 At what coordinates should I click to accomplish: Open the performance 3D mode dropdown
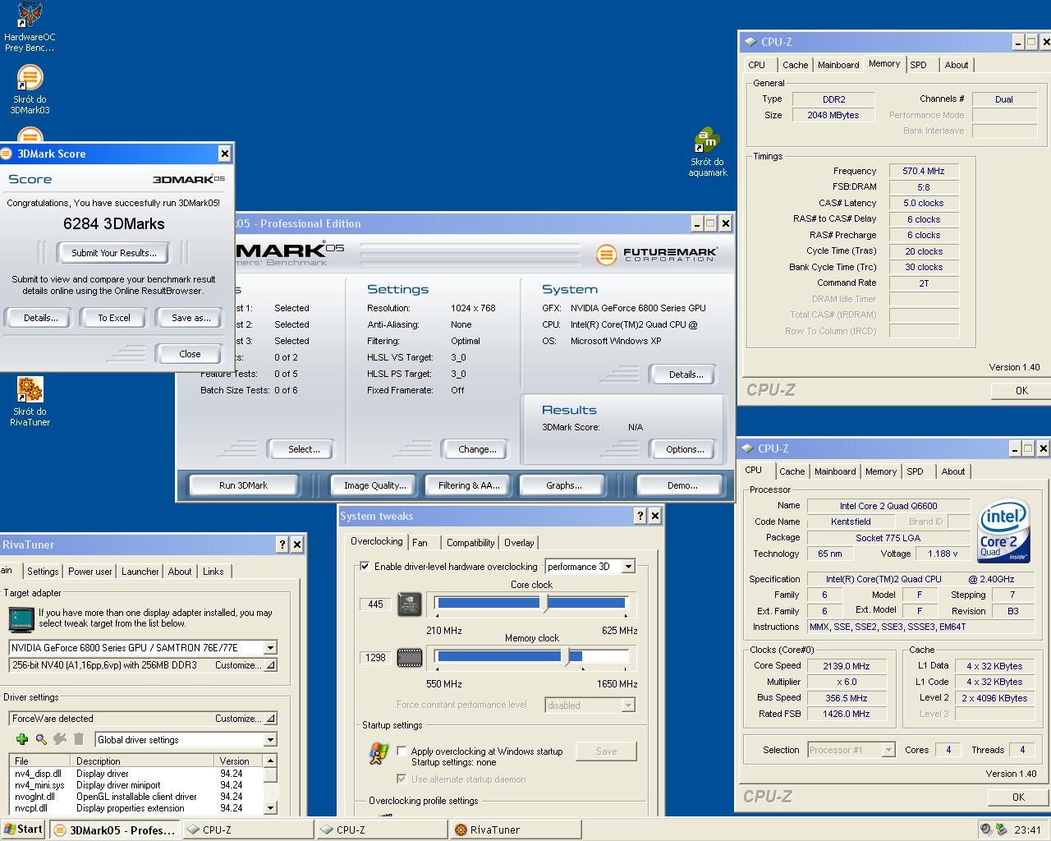pos(628,566)
